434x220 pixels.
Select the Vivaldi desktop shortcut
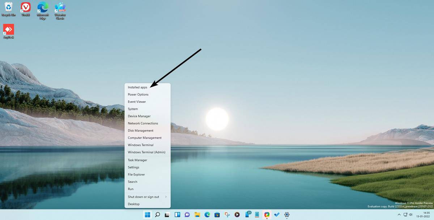(x=25, y=9)
